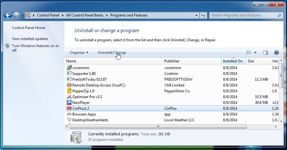
Task: Click the FreeSoftToday 013.87 icon
Action: 69,79
